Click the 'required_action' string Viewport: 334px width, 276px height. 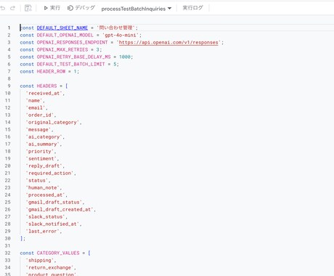[x=49, y=173]
